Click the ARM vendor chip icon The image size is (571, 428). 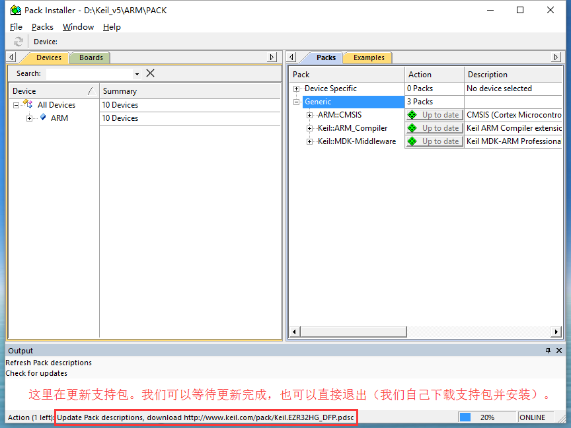click(x=43, y=117)
